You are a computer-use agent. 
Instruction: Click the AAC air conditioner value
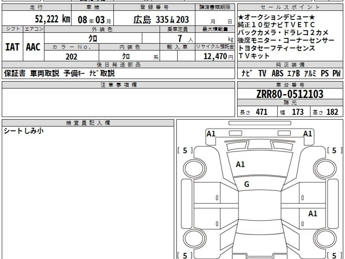(33, 47)
